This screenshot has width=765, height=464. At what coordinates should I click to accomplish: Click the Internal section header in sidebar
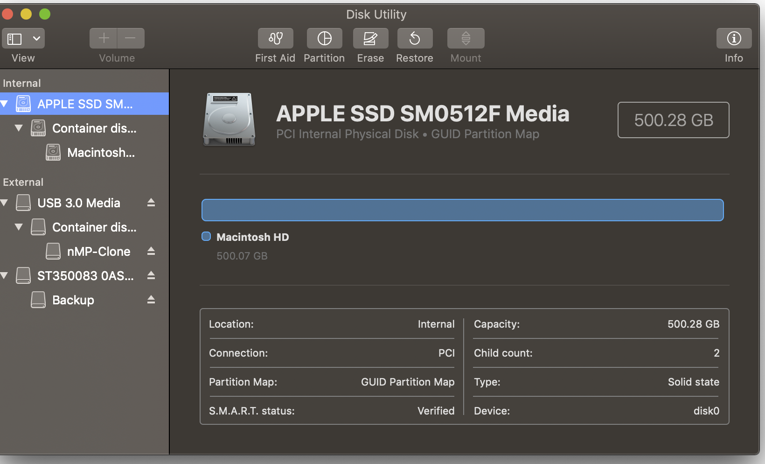point(22,83)
